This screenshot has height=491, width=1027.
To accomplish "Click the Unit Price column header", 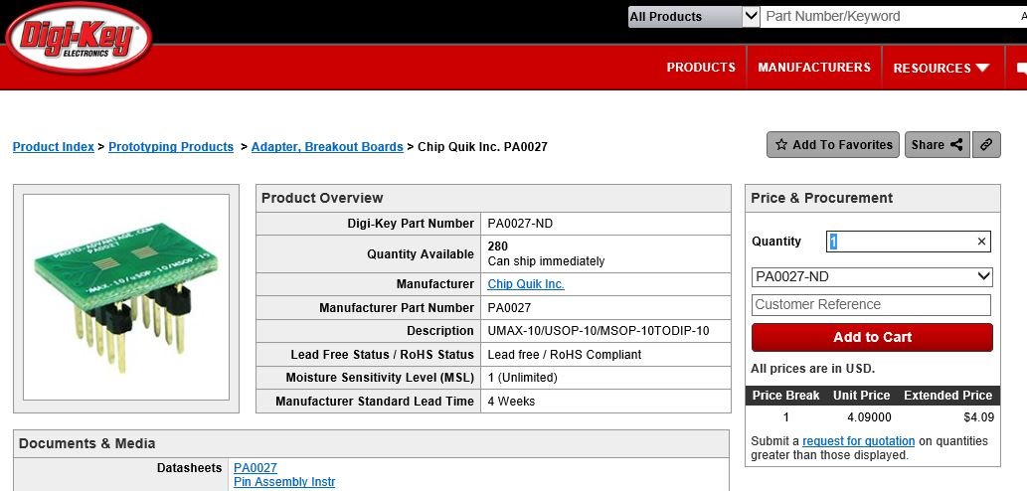I will (861, 396).
